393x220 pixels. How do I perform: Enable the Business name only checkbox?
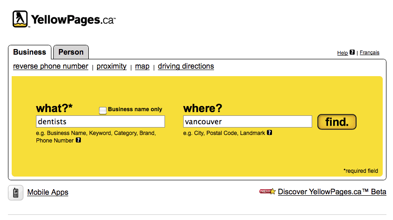[103, 111]
